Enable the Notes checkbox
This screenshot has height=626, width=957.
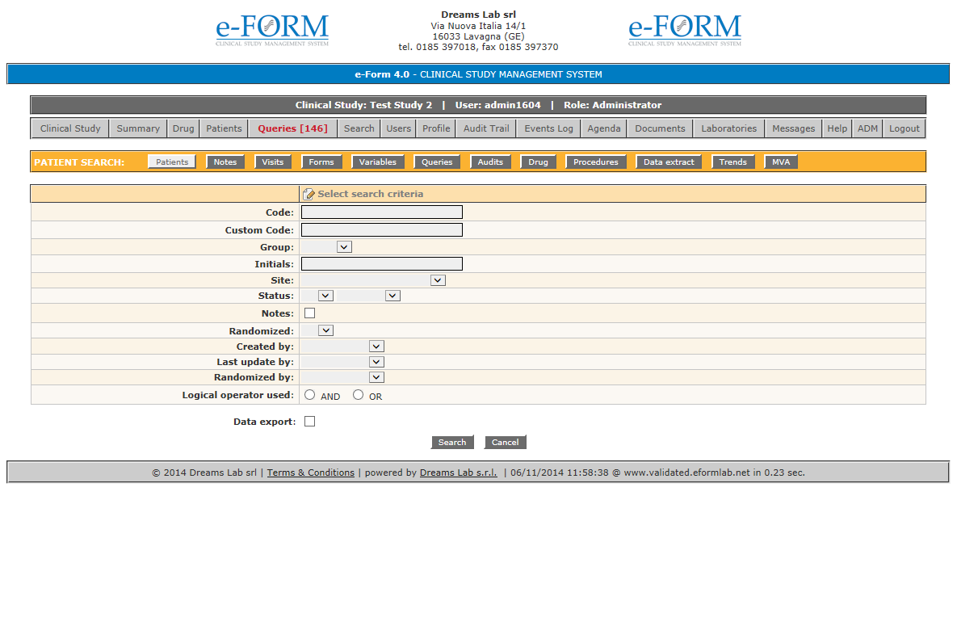(x=309, y=313)
